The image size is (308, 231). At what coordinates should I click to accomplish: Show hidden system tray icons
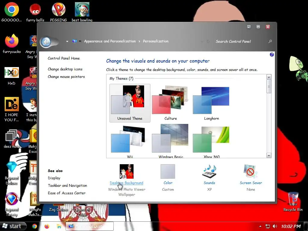[260, 226]
